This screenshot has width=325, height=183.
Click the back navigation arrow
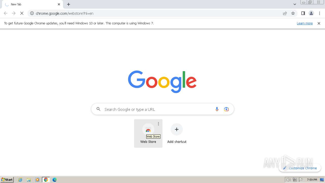pyautogui.click(x=6, y=13)
